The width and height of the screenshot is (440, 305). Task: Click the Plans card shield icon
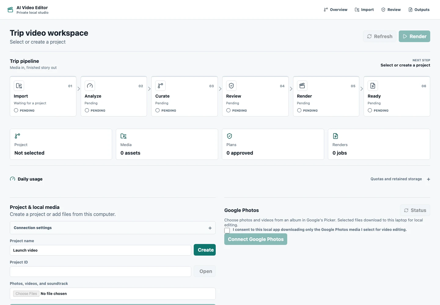[229, 136]
